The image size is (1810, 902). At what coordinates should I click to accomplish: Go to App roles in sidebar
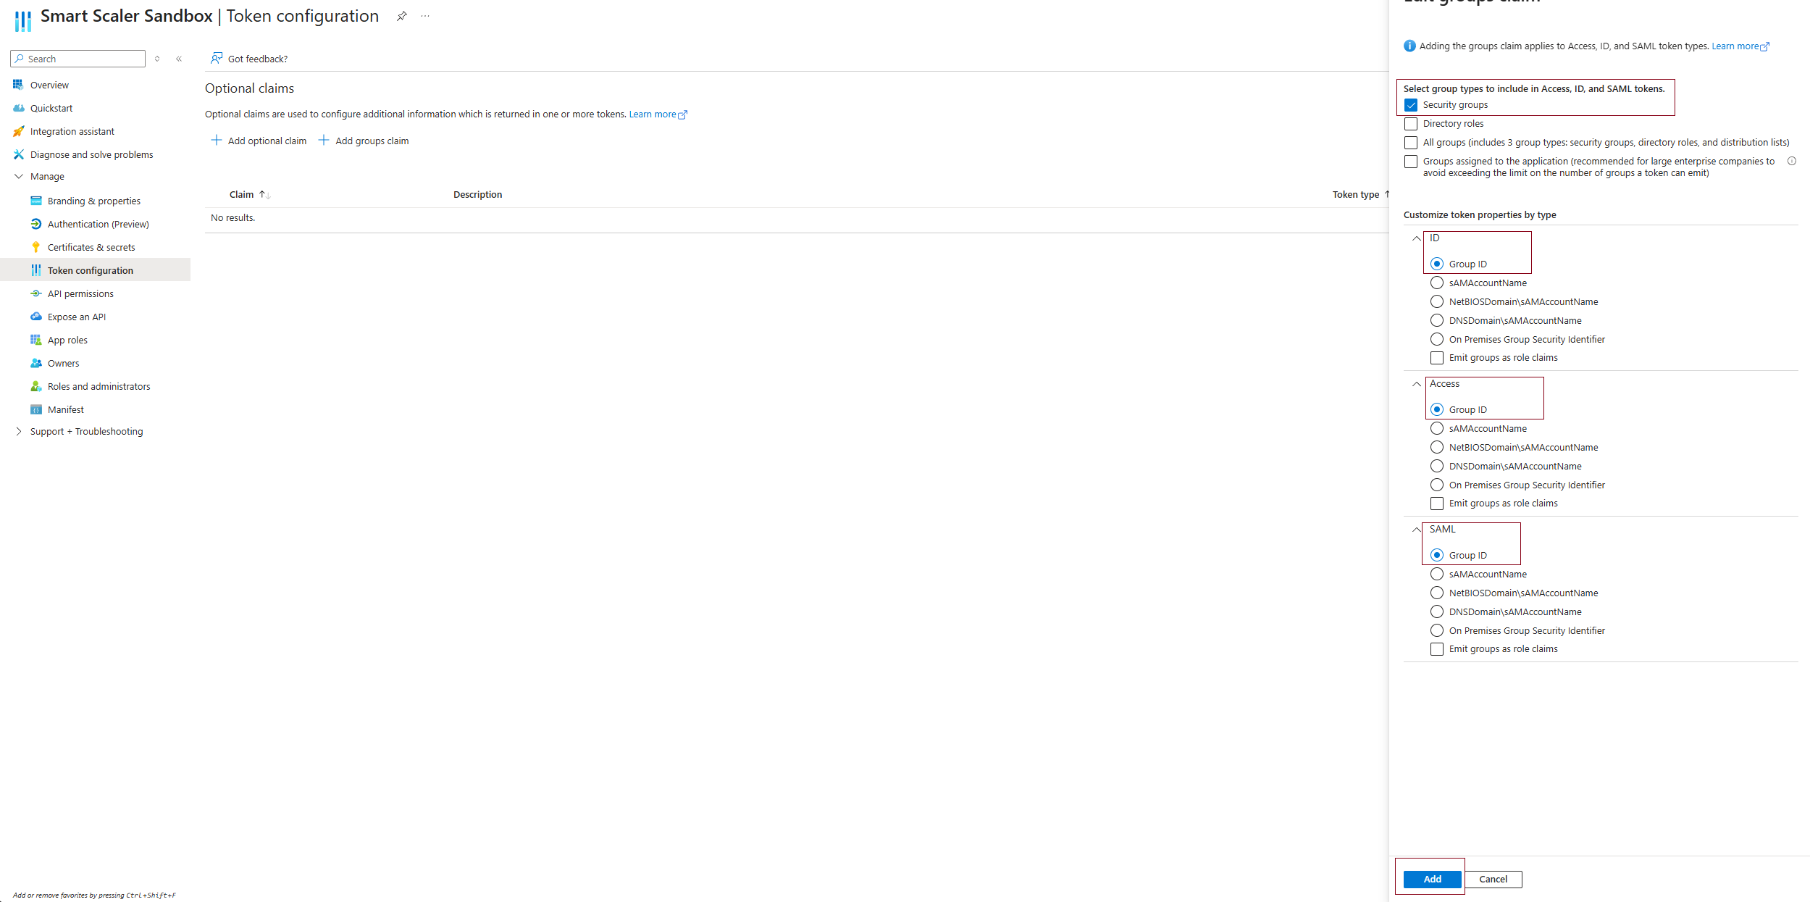pyautogui.click(x=67, y=340)
